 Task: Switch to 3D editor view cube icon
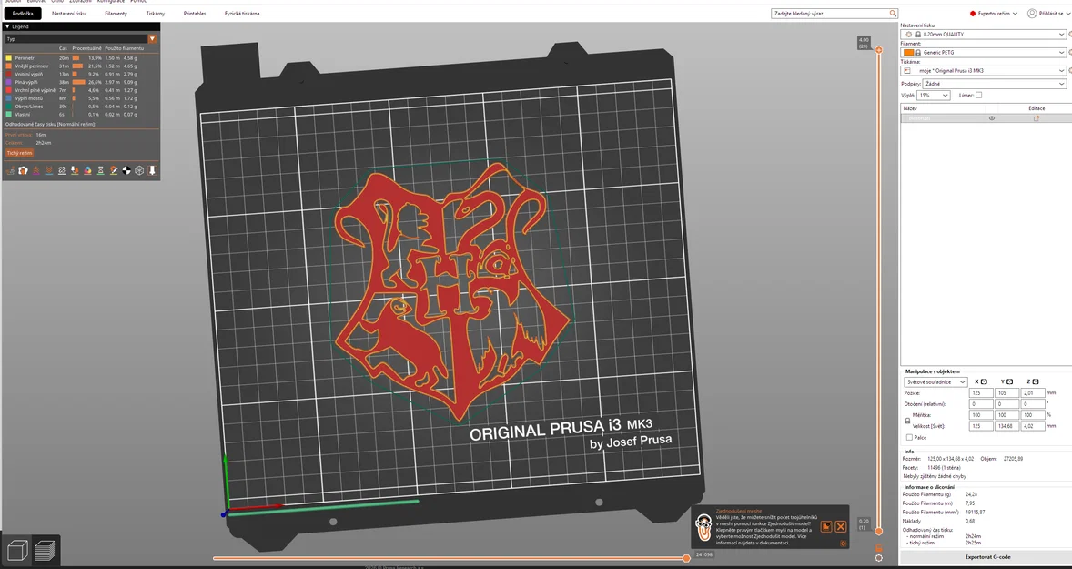pyautogui.click(x=17, y=551)
